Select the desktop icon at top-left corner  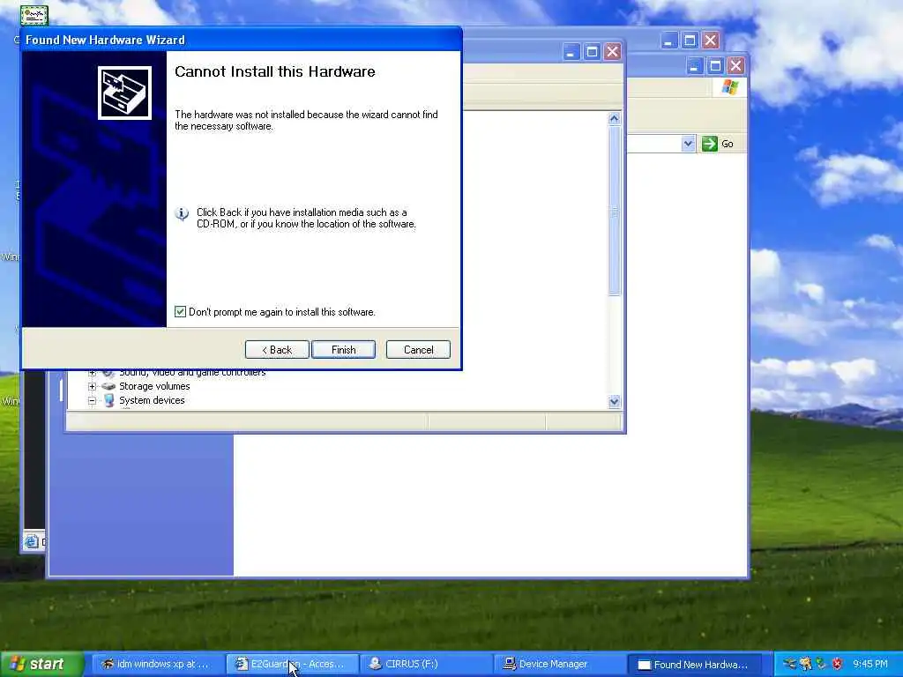34,15
